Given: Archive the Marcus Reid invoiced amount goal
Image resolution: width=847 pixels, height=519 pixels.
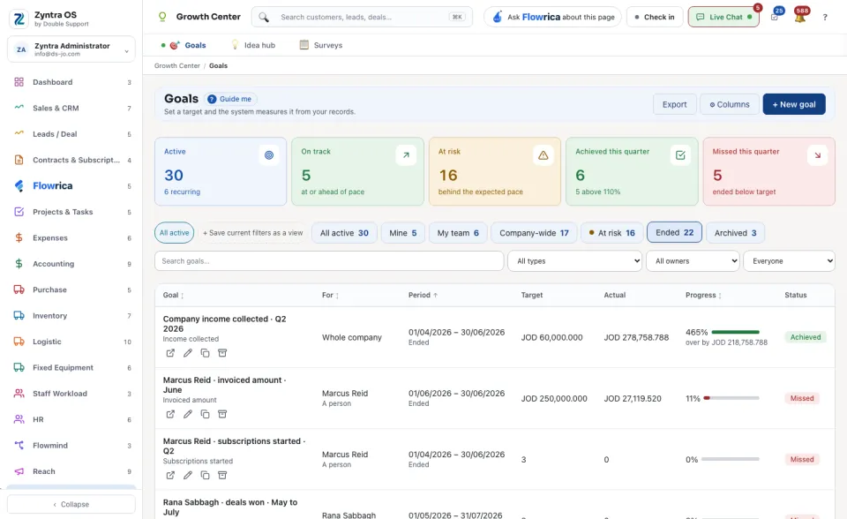Looking at the screenshot, I should (222, 414).
